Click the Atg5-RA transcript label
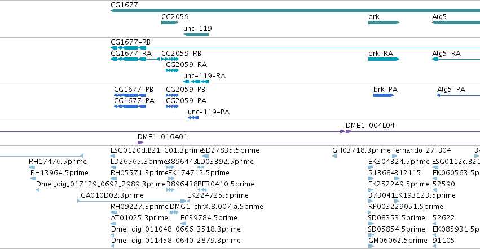 [x=446, y=54]
